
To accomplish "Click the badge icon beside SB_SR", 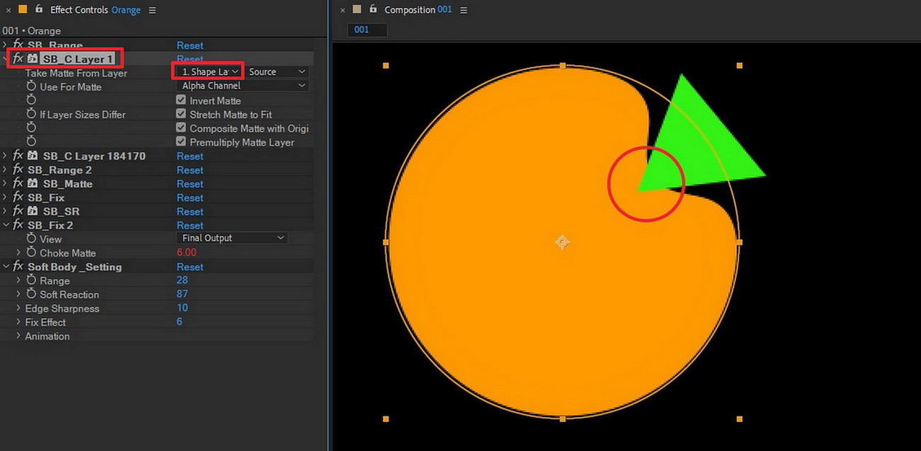I will 33,211.
